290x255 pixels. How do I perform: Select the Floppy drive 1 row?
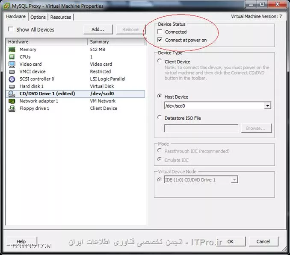coord(75,108)
